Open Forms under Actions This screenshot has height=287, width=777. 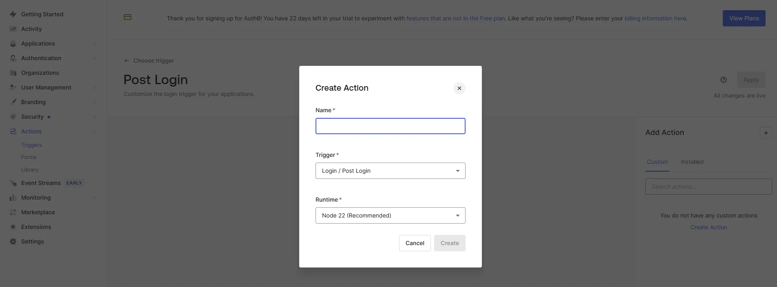pyautogui.click(x=29, y=157)
